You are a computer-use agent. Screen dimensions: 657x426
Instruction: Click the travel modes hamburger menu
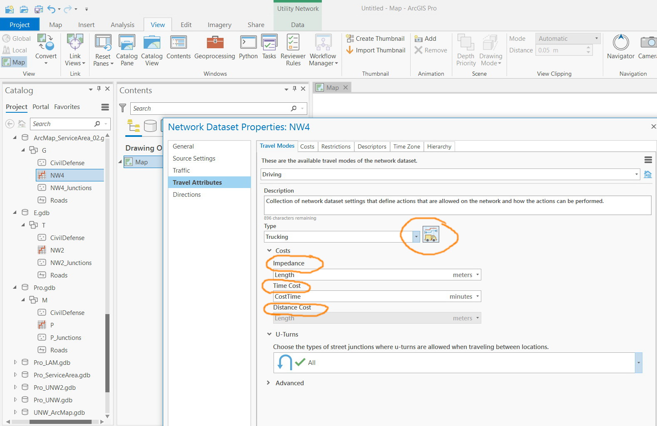(x=648, y=160)
